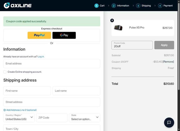Click the Apply promo code button
Image resolution: width=180 pixels, height=131 pixels.
[164, 45]
